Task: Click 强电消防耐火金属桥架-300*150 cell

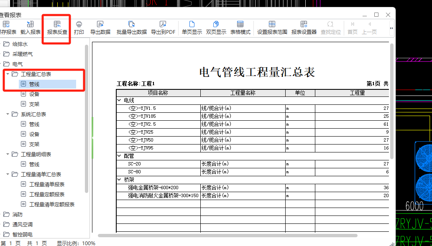Action: click(x=158, y=195)
